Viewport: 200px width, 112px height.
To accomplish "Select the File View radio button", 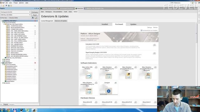I will pyautogui.click(x=1, y=18).
